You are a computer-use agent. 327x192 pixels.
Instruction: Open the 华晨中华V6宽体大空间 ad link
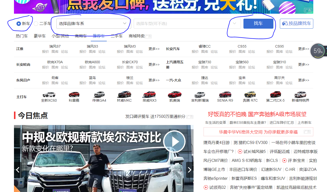[258, 132]
